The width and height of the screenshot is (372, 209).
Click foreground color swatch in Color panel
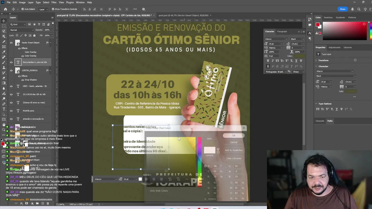tap(318, 25)
